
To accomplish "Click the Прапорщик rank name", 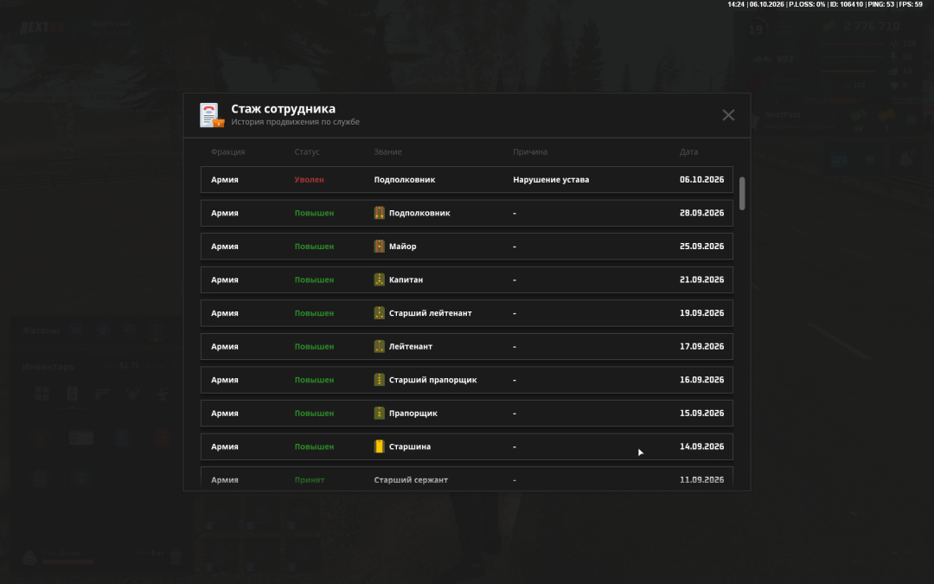I will [x=413, y=413].
